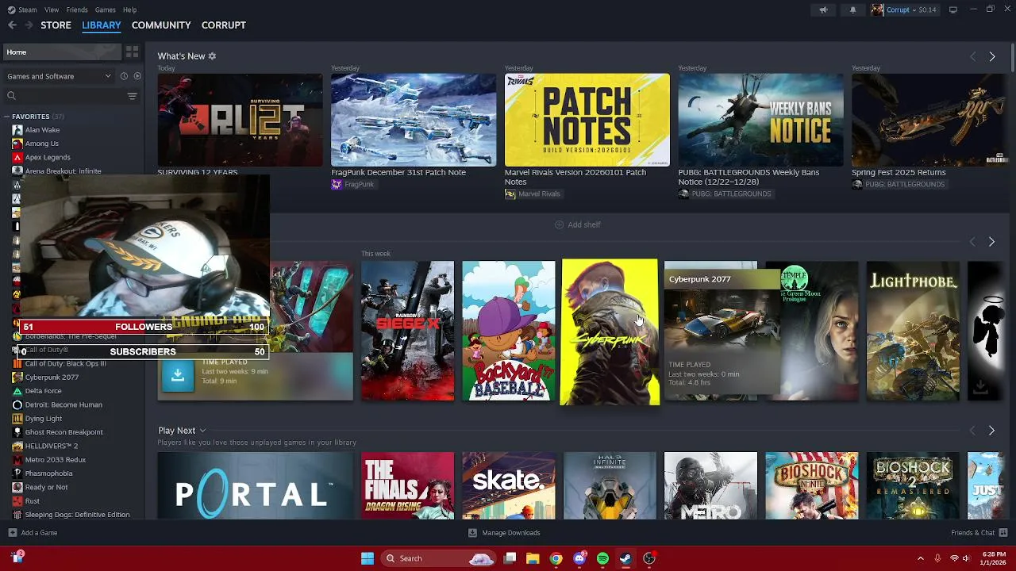Click the Home library button
This screenshot has width=1016, height=571.
(61, 52)
